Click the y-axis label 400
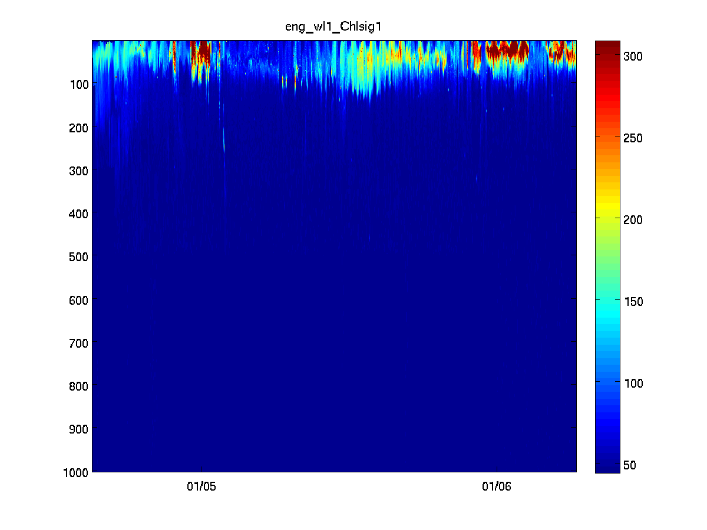The image size is (707, 530). pos(80,214)
